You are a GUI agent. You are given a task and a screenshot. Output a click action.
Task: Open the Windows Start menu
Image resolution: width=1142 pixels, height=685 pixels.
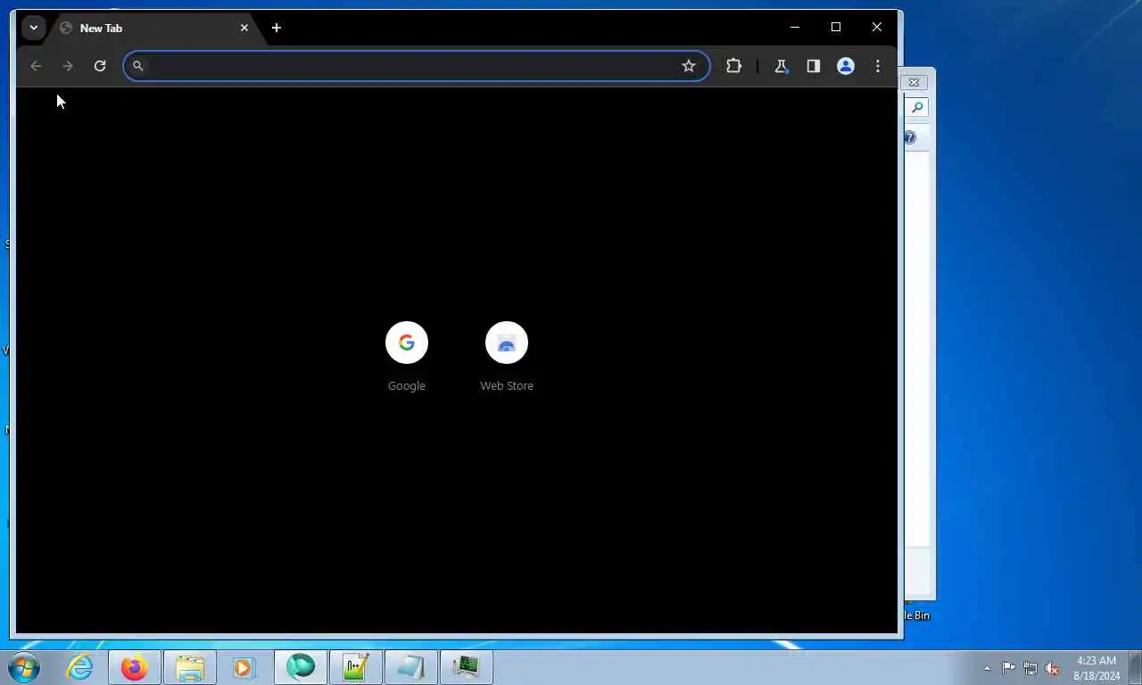point(24,667)
